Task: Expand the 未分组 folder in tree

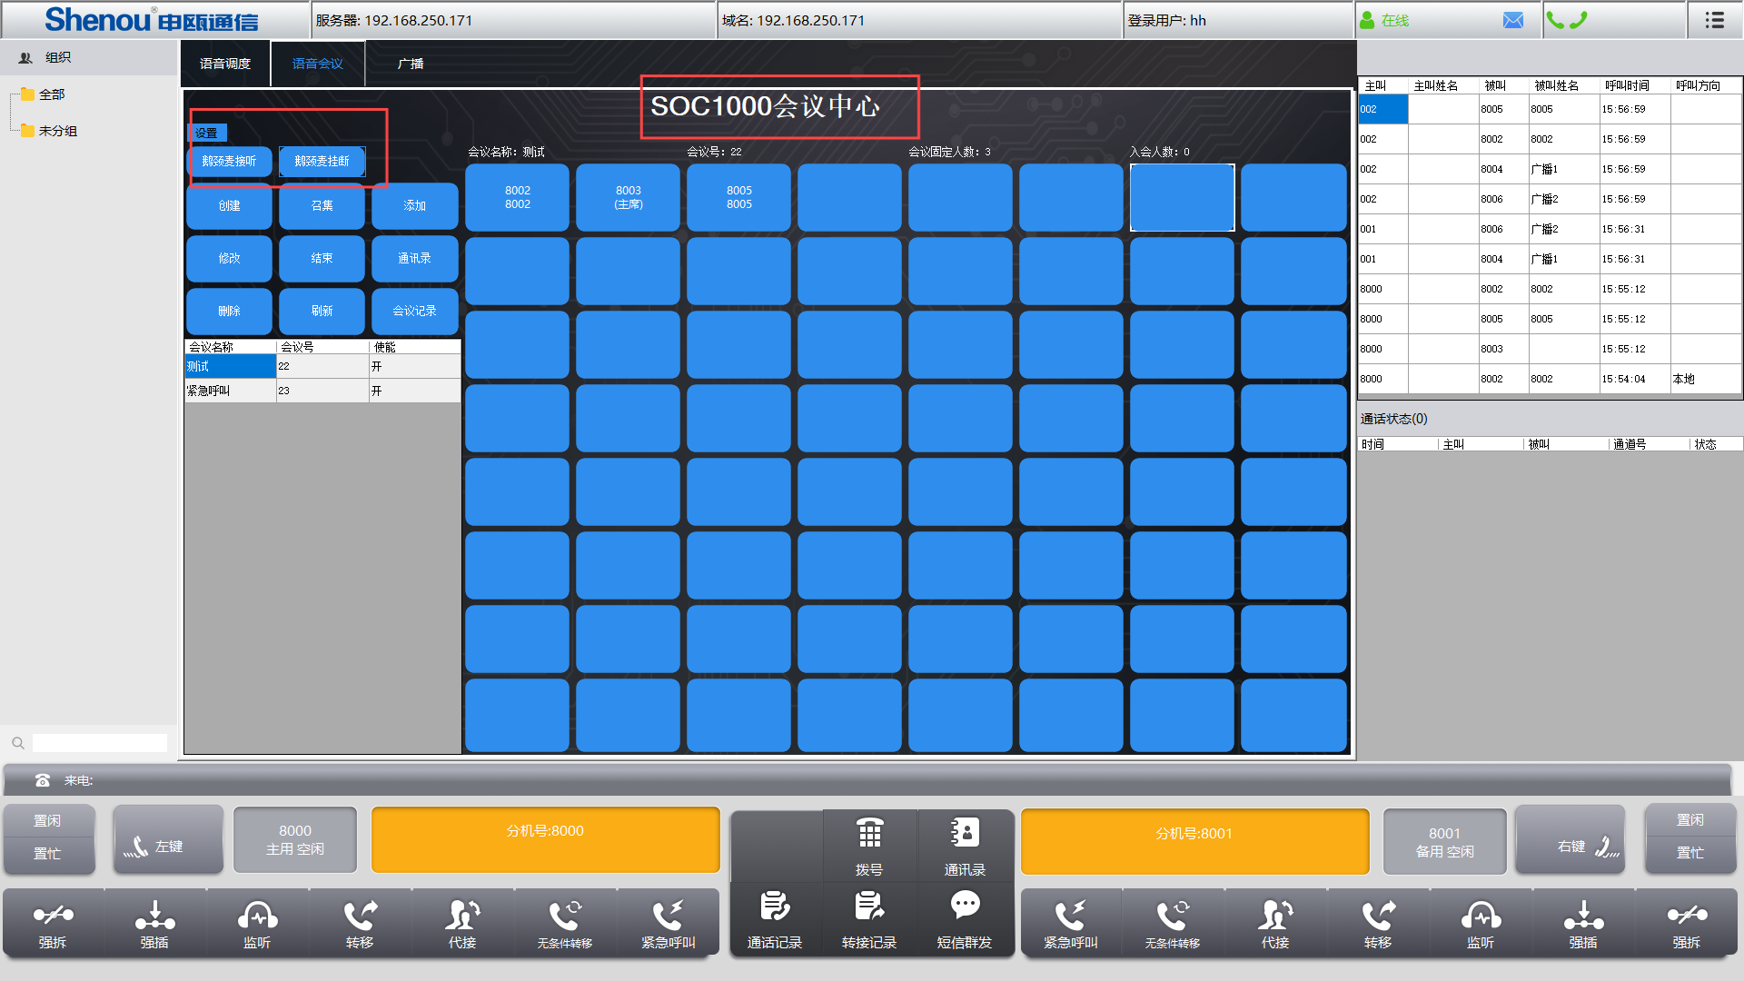Action: 56,131
